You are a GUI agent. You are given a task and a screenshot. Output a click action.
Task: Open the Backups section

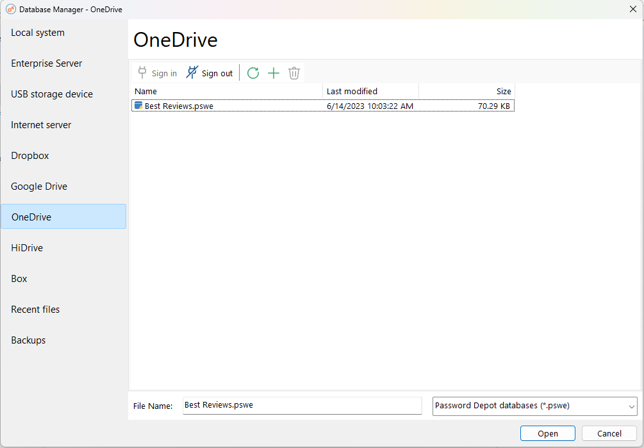(x=28, y=340)
